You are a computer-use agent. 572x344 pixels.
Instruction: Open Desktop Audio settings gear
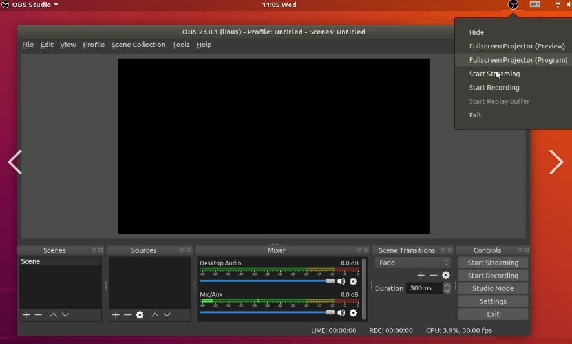354,281
